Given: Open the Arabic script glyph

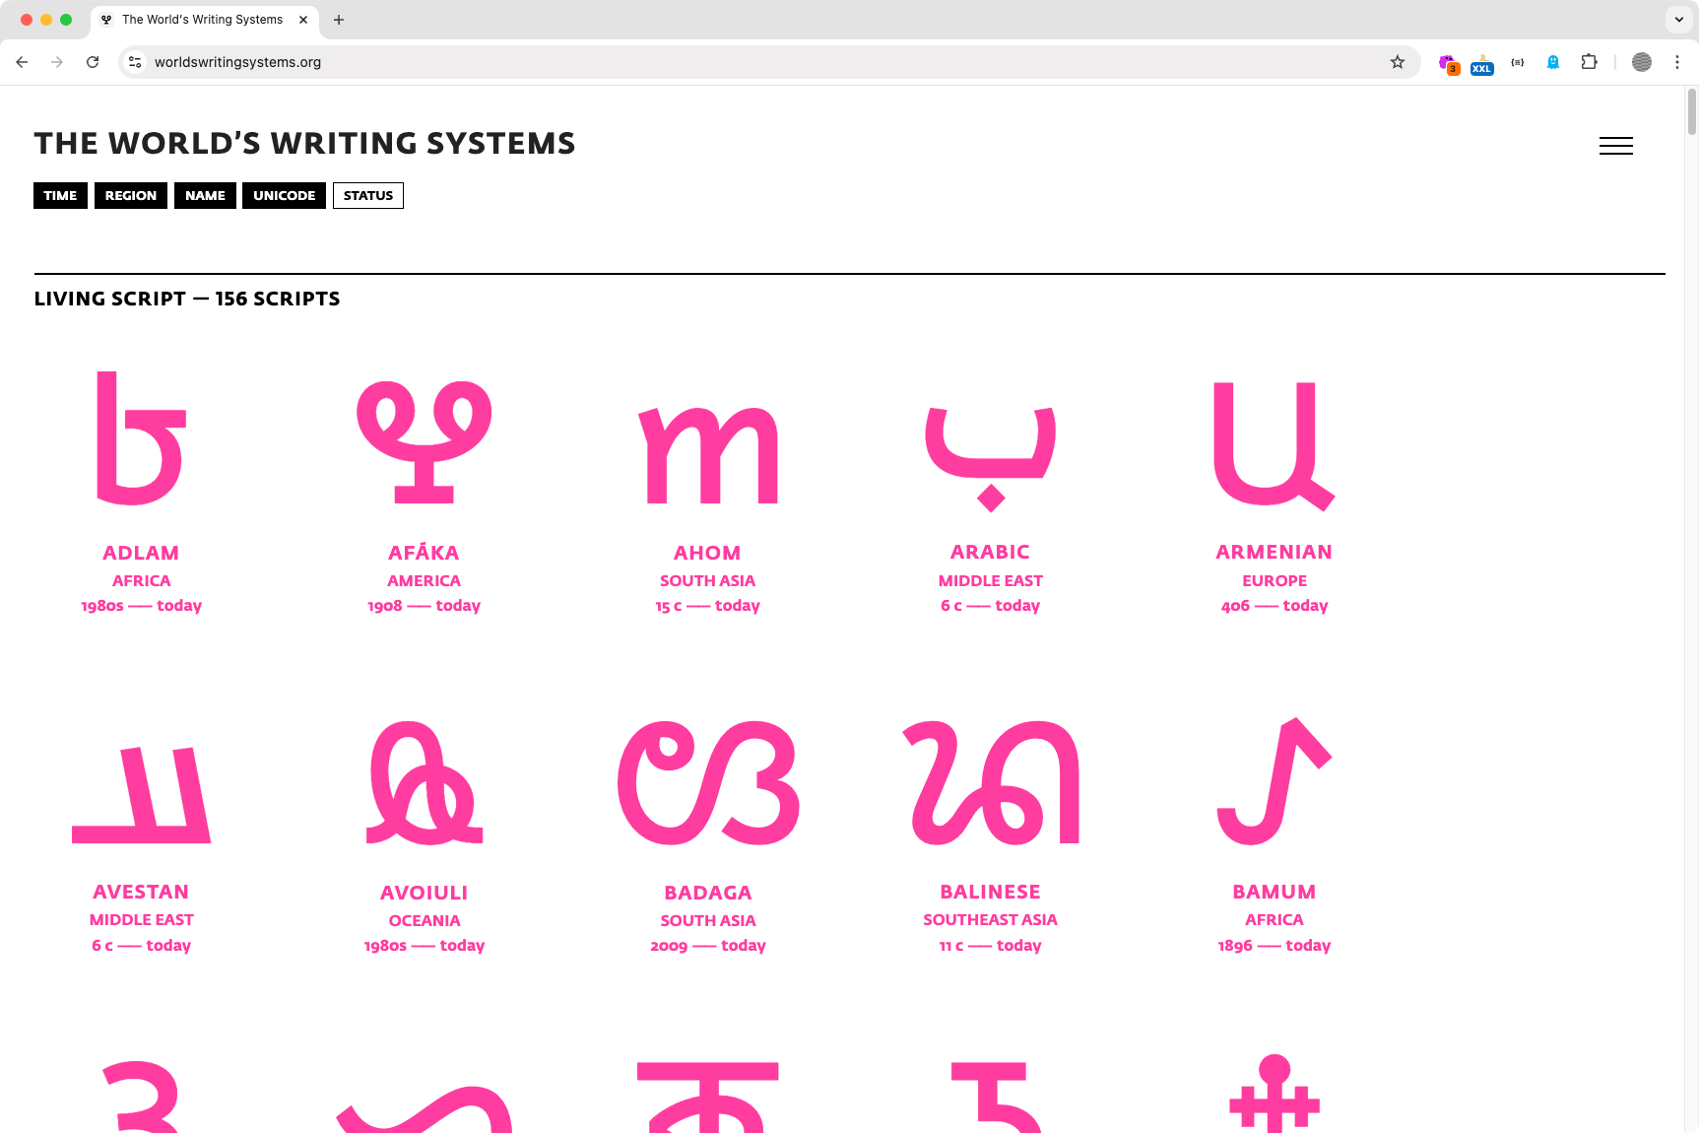Looking at the screenshot, I should [991, 458].
